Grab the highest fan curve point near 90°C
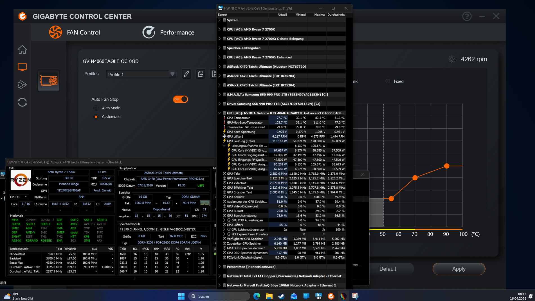535x301 pixels. (447, 166)
